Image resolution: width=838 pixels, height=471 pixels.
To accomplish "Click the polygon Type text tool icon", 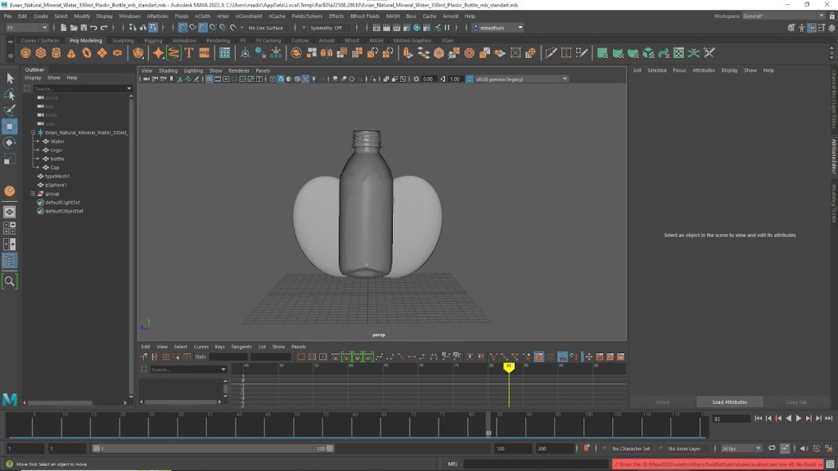I will 188,53.
